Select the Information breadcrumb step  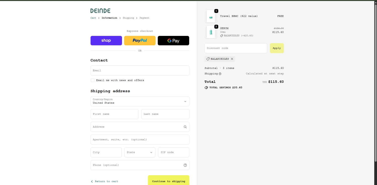(109, 18)
